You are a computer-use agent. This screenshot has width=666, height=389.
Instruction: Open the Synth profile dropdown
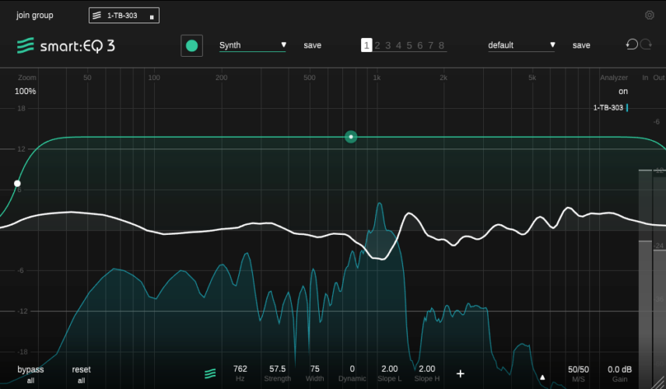point(253,45)
